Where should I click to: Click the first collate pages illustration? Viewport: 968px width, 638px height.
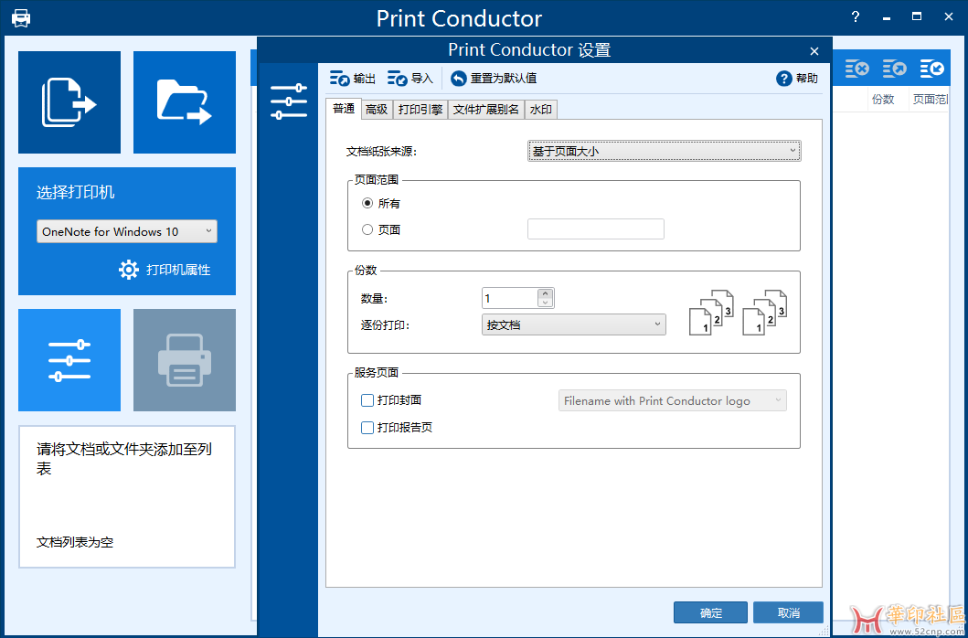tap(711, 312)
